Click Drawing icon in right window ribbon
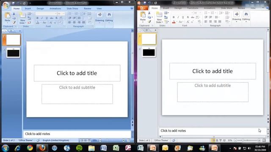 click(237, 14)
